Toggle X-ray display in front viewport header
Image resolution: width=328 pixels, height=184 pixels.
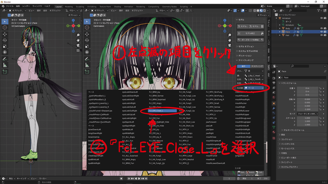[250, 11]
